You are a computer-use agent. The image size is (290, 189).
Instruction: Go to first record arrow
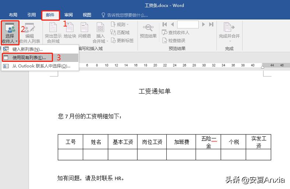(165, 24)
